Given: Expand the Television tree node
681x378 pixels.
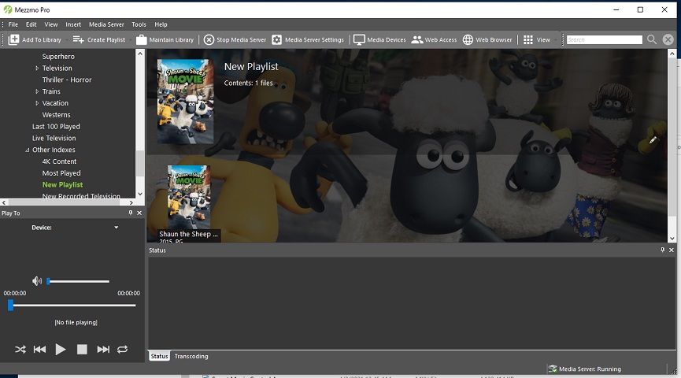Looking at the screenshot, I should point(37,69).
